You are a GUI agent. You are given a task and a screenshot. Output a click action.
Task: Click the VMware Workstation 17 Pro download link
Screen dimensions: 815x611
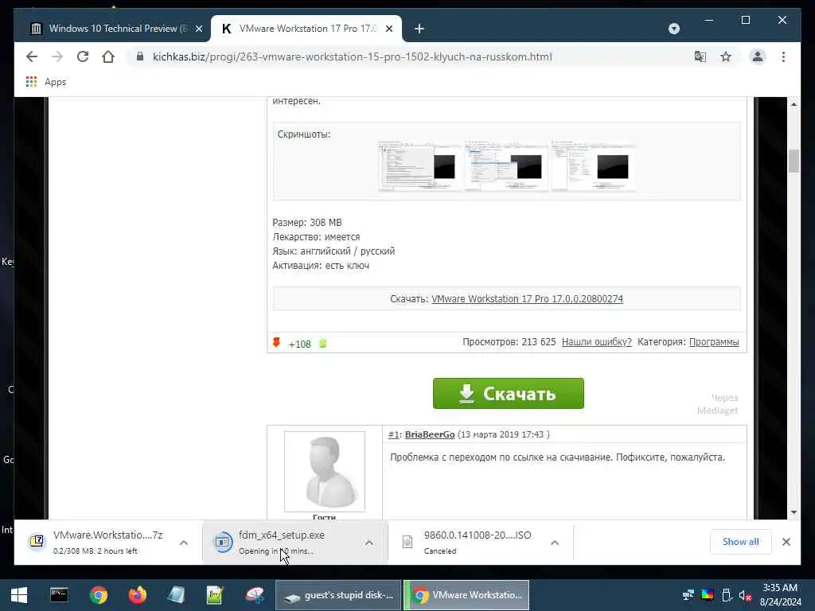coord(527,299)
